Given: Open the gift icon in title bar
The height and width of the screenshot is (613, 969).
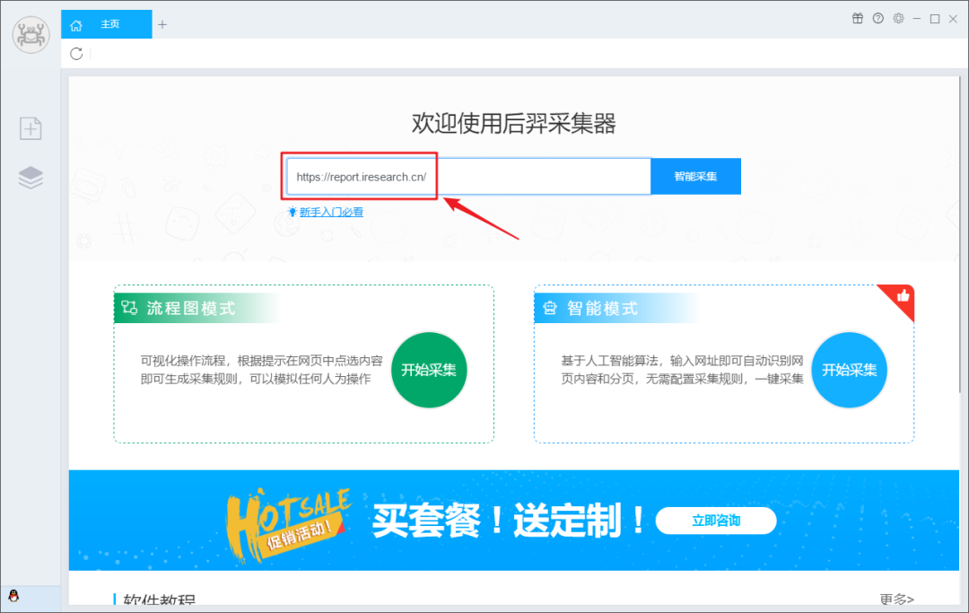Looking at the screenshot, I should point(857,19).
